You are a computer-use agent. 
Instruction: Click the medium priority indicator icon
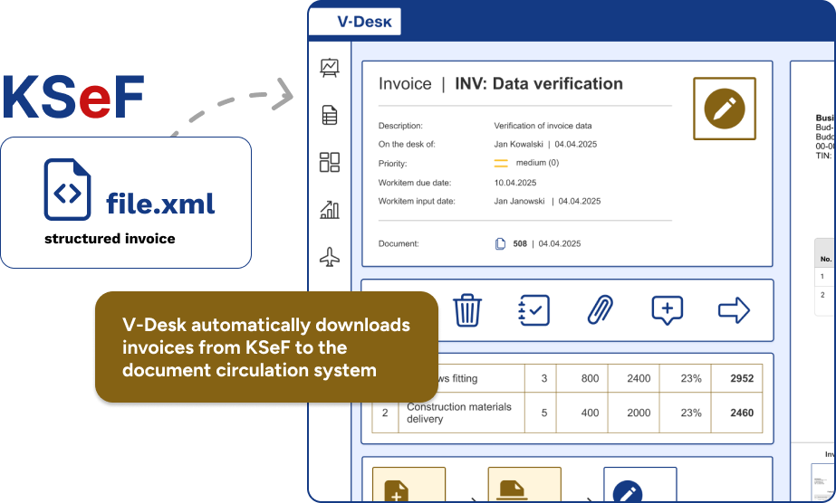tap(501, 164)
